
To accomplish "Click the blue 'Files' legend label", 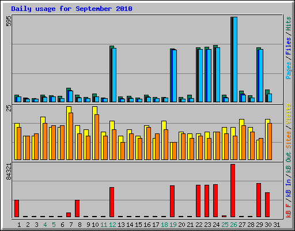I will click(x=288, y=46).
